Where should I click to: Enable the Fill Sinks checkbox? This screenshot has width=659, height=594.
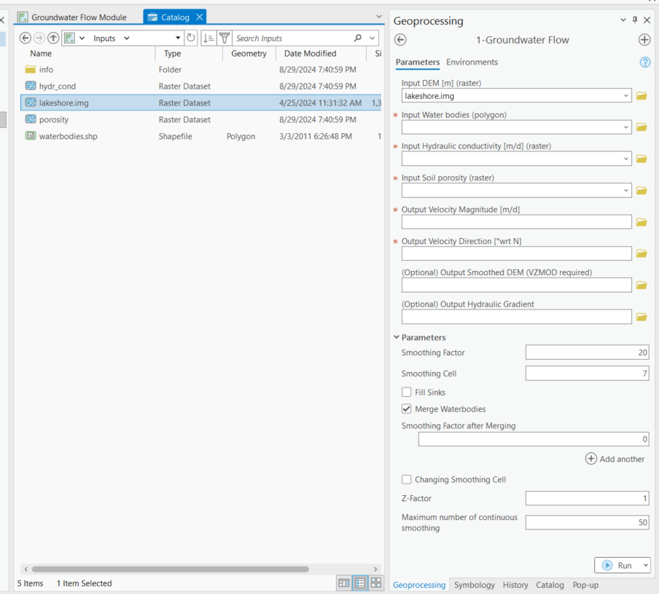[x=407, y=392]
